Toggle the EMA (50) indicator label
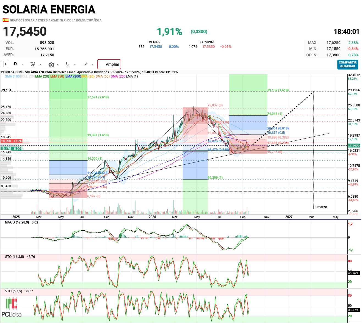 tap(57, 76)
